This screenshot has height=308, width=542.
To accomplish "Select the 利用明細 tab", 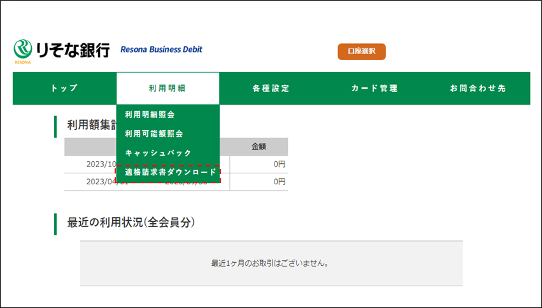I will 168,88.
